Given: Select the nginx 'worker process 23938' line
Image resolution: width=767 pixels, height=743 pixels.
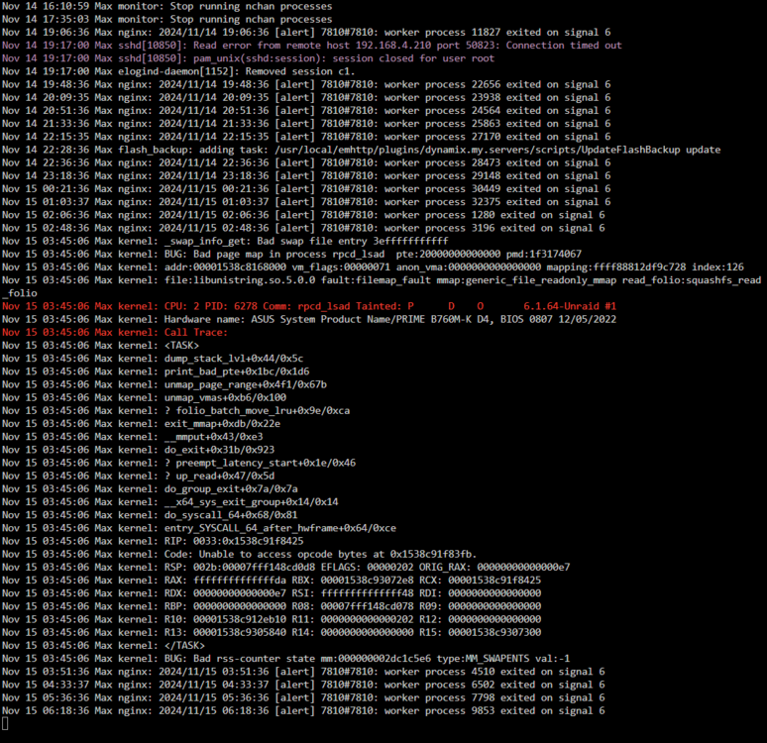Looking at the screenshot, I should click(x=306, y=97).
